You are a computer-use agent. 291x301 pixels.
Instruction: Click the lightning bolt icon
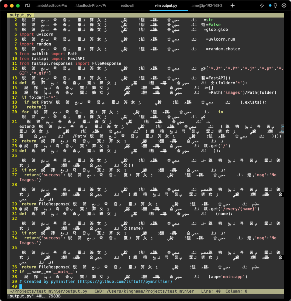point(262,6)
